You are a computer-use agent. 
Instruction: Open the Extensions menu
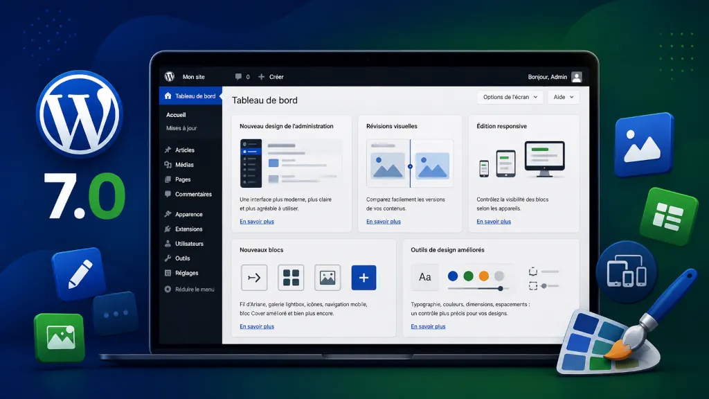[x=188, y=229]
